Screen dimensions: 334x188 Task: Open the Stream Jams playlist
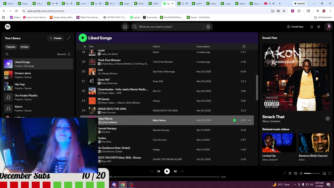click(38, 75)
